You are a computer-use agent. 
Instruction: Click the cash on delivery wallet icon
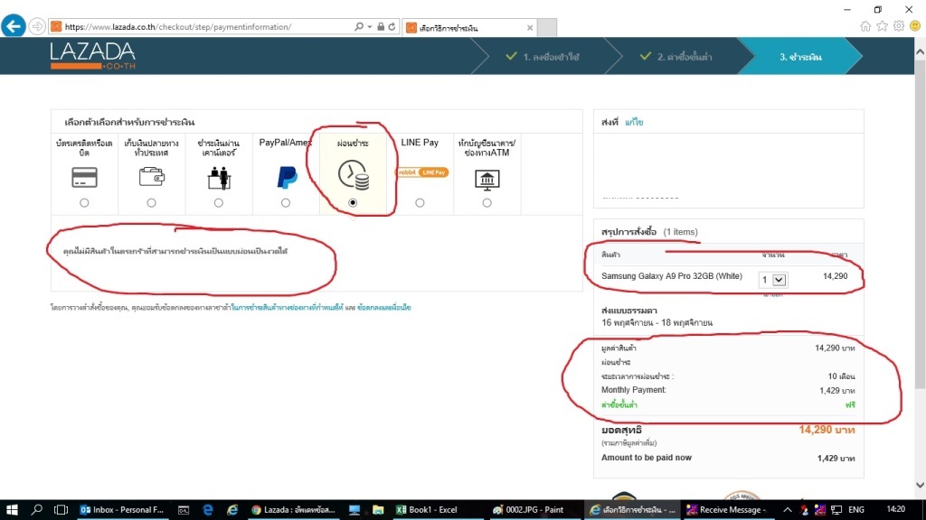click(x=152, y=176)
